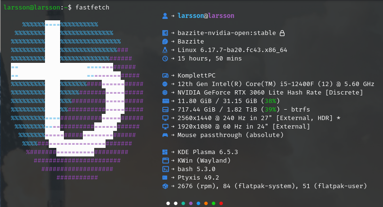Click the 15 hours, 50 mins uptime
Screen dimensions: 383x207
click(x=210, y=59)
